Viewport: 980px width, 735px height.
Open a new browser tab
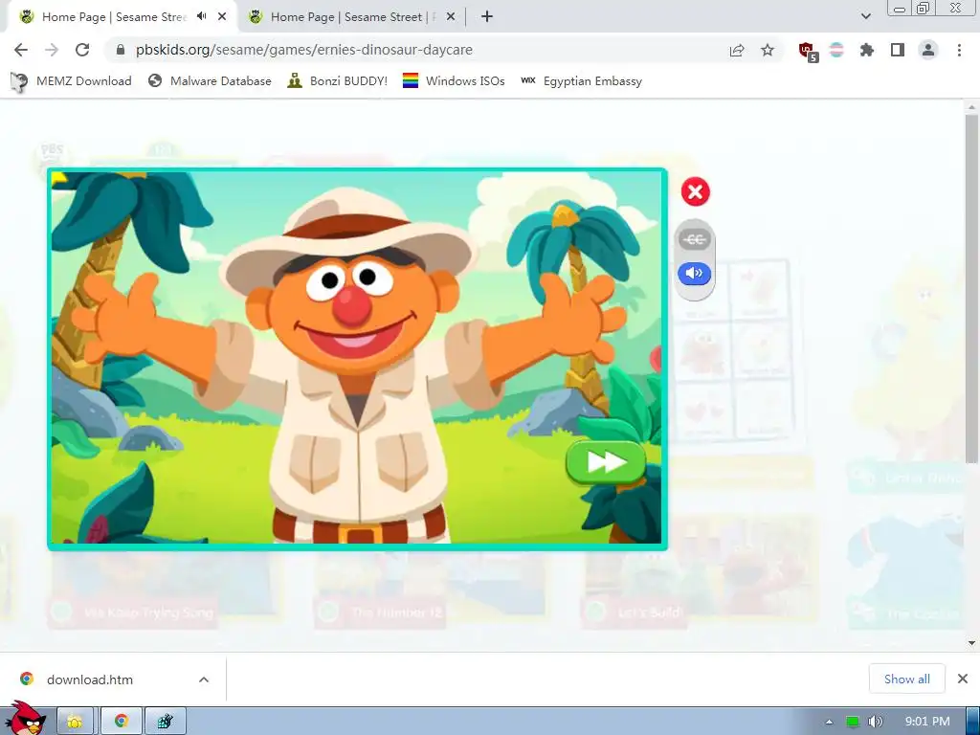[x=487, y=17]
